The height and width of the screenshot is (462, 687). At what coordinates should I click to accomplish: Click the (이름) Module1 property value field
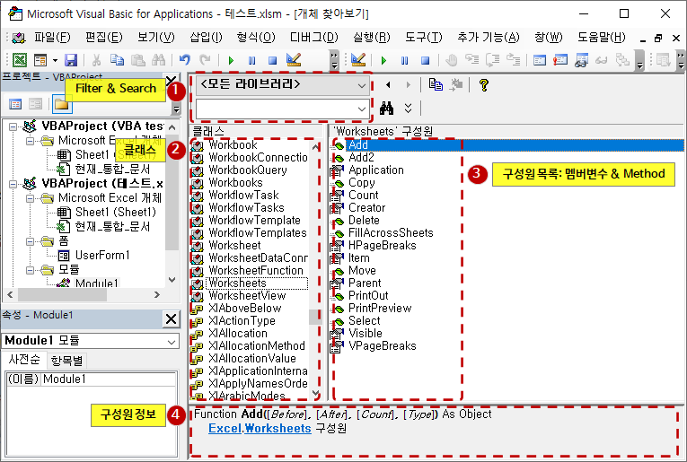[x=109, y=379]
